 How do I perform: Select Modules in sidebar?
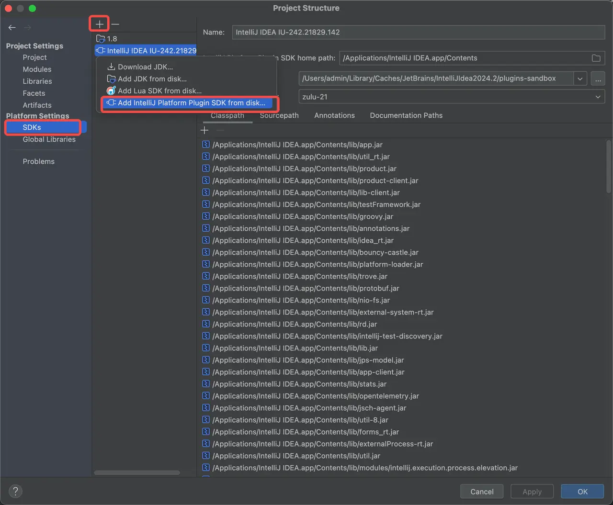point(37,69)
